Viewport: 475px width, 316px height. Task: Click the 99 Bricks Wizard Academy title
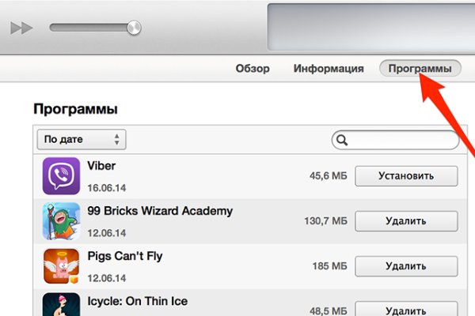click(160, 211)
